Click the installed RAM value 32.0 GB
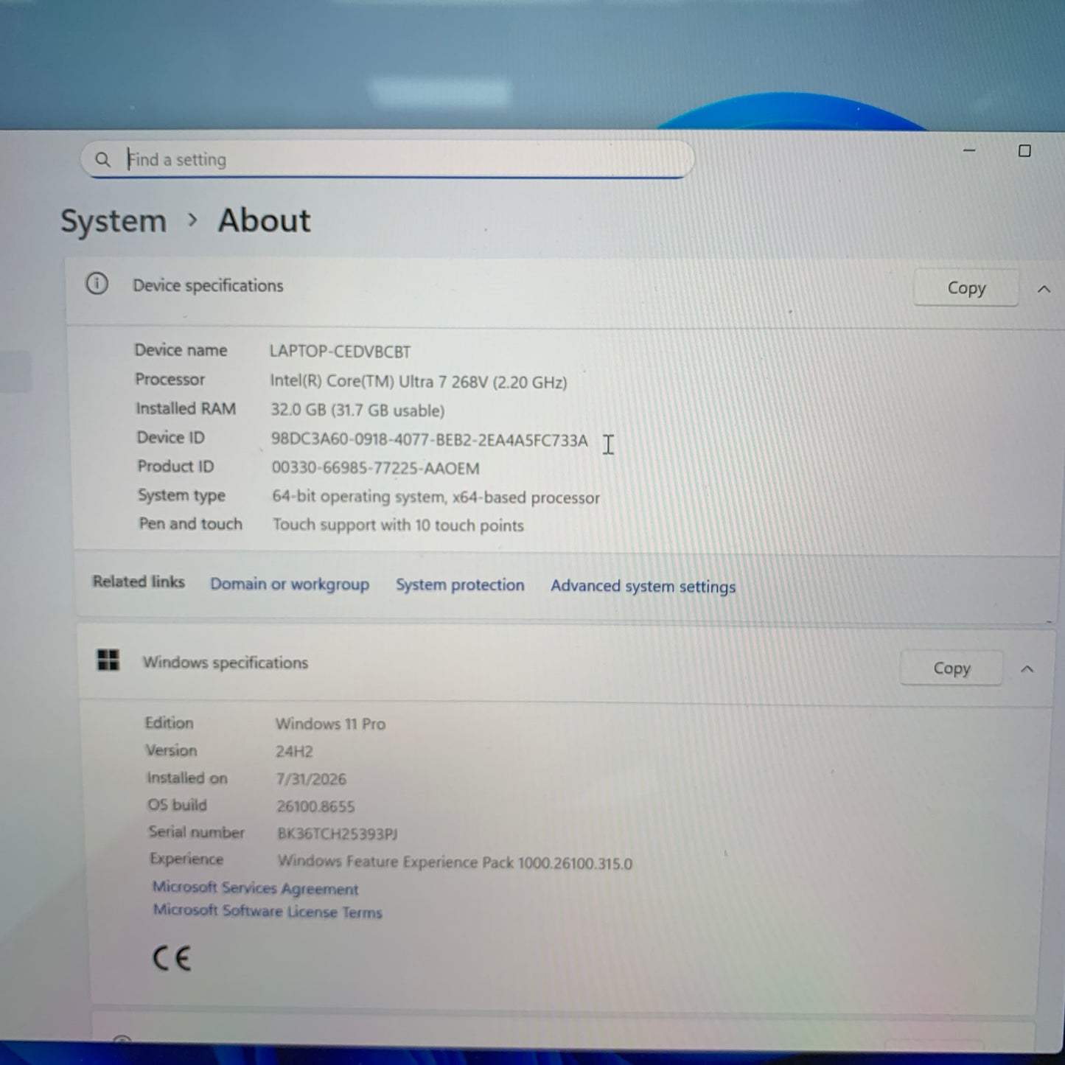 357,411
